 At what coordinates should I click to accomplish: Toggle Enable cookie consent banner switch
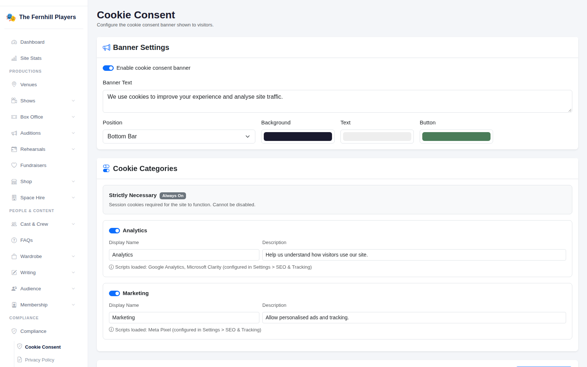coord(108,68)
